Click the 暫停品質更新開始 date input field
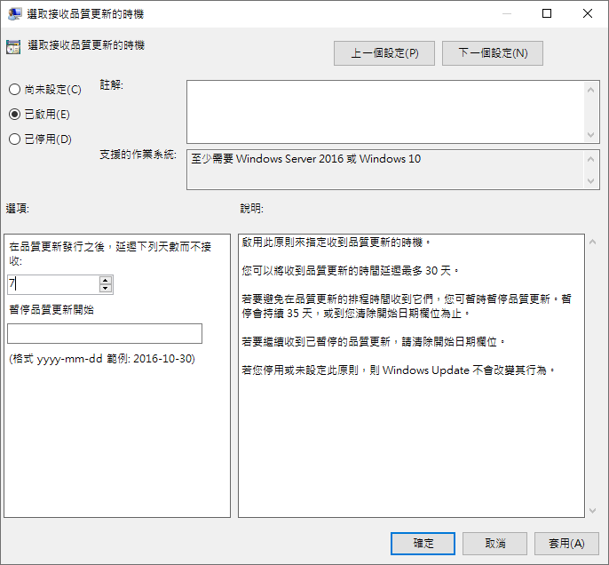 105,334
